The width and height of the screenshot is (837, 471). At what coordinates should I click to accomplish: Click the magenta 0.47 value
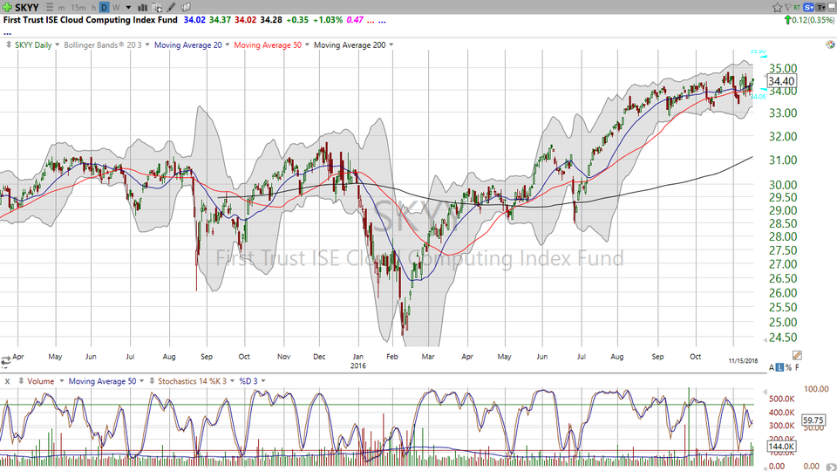tap(355, 20)
